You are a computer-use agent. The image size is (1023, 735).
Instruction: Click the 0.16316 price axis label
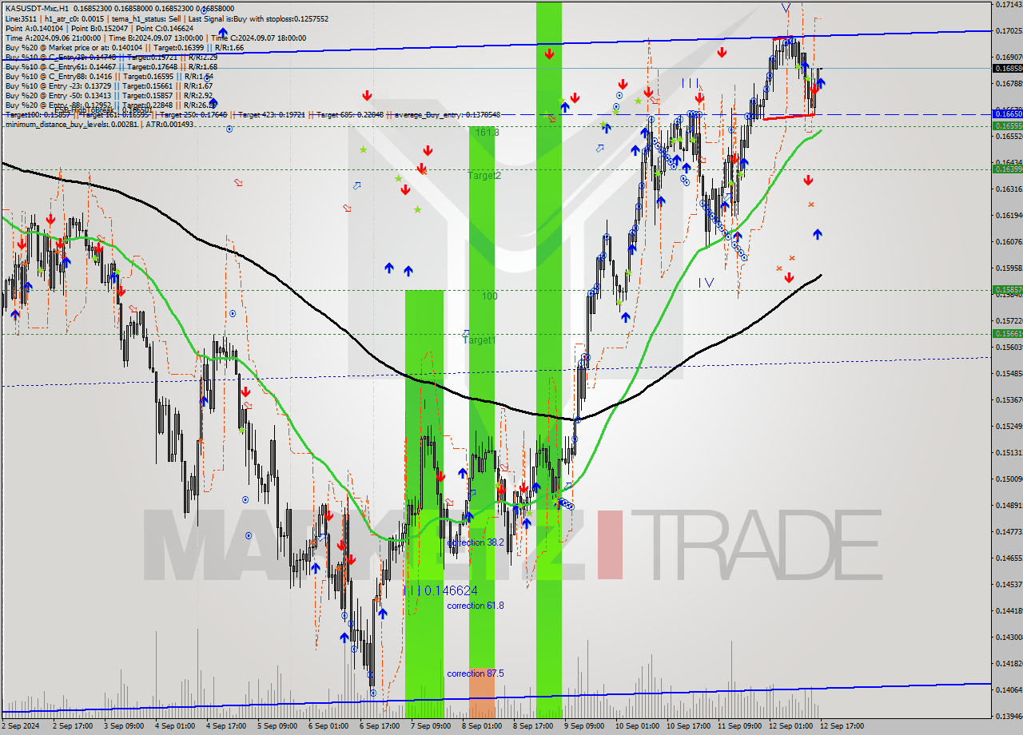point(1009,189)
